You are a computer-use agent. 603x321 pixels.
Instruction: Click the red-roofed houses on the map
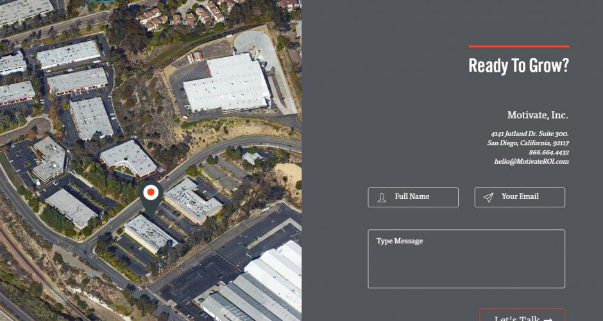(x=153, y=19)
